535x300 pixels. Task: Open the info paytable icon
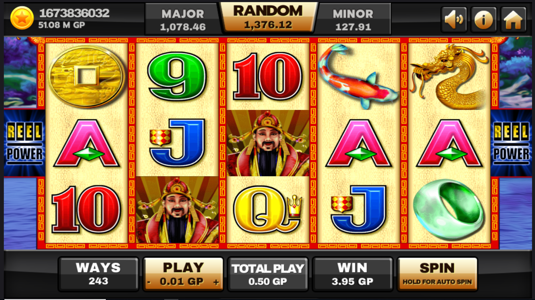pyautogui.click(x=483, y=19)
